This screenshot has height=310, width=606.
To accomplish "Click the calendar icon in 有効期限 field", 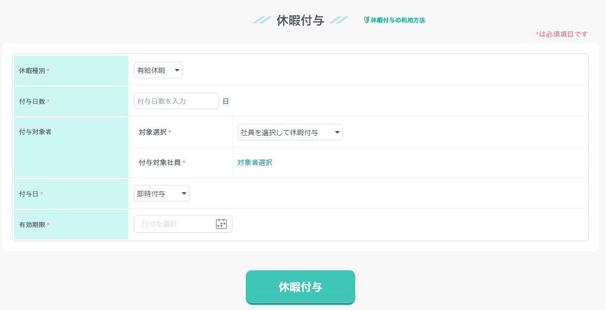I will (221, 224).
